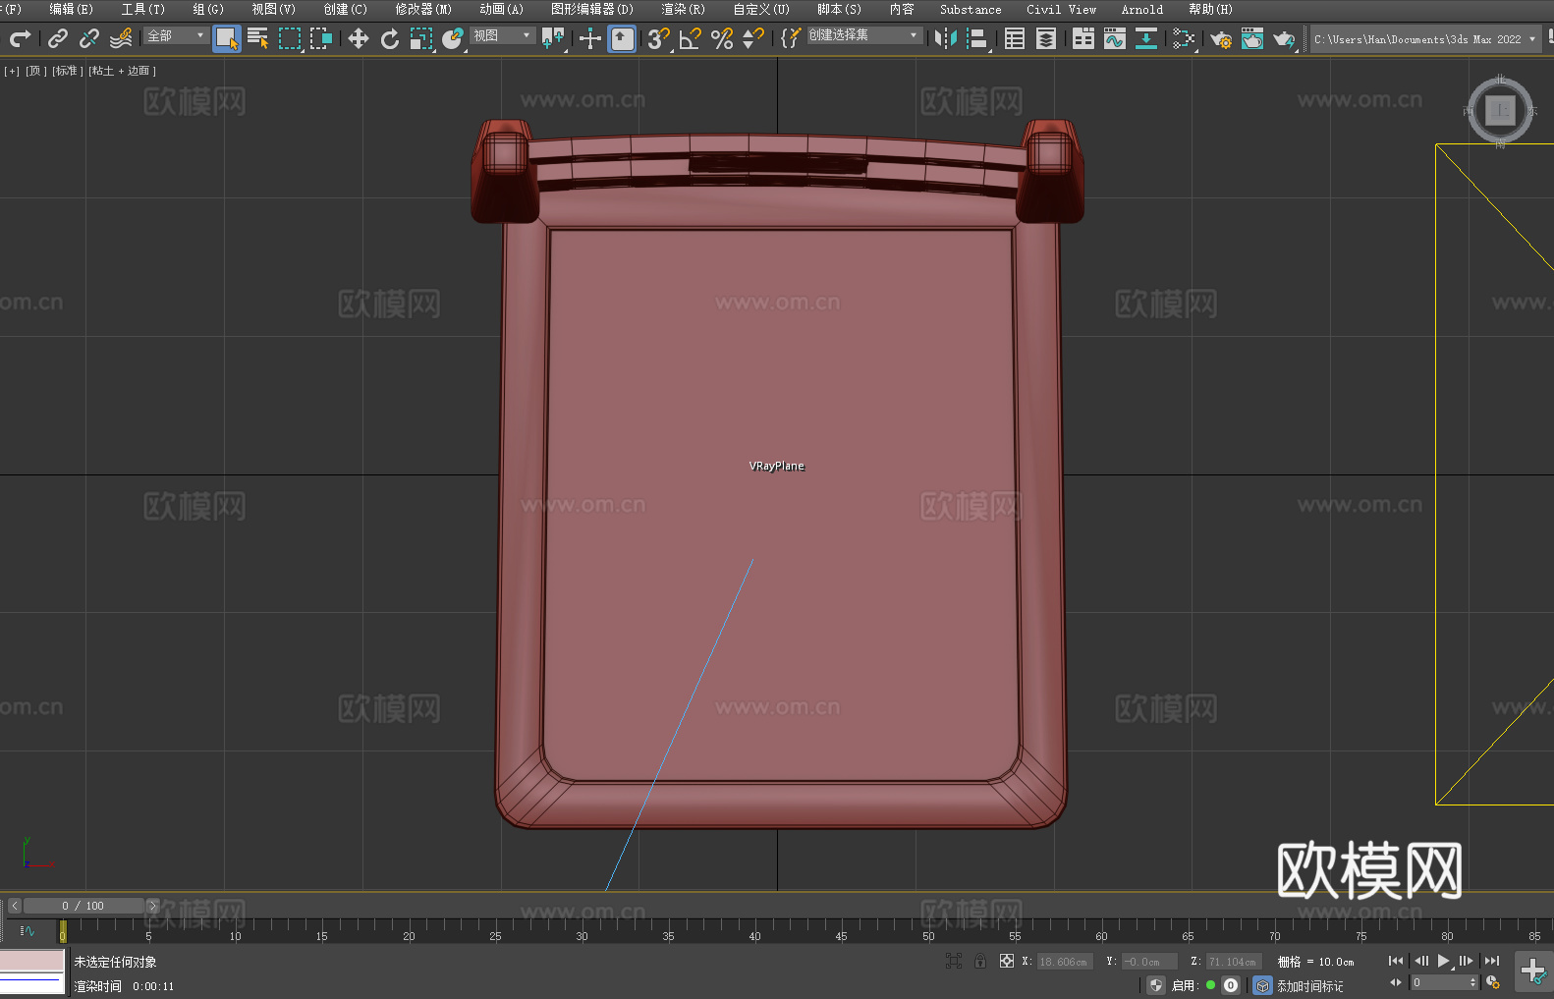The height and width of the screenshot is (999, 1554).
Task: Click the [顶] viewport view label
Action: [x=36, y=71]
